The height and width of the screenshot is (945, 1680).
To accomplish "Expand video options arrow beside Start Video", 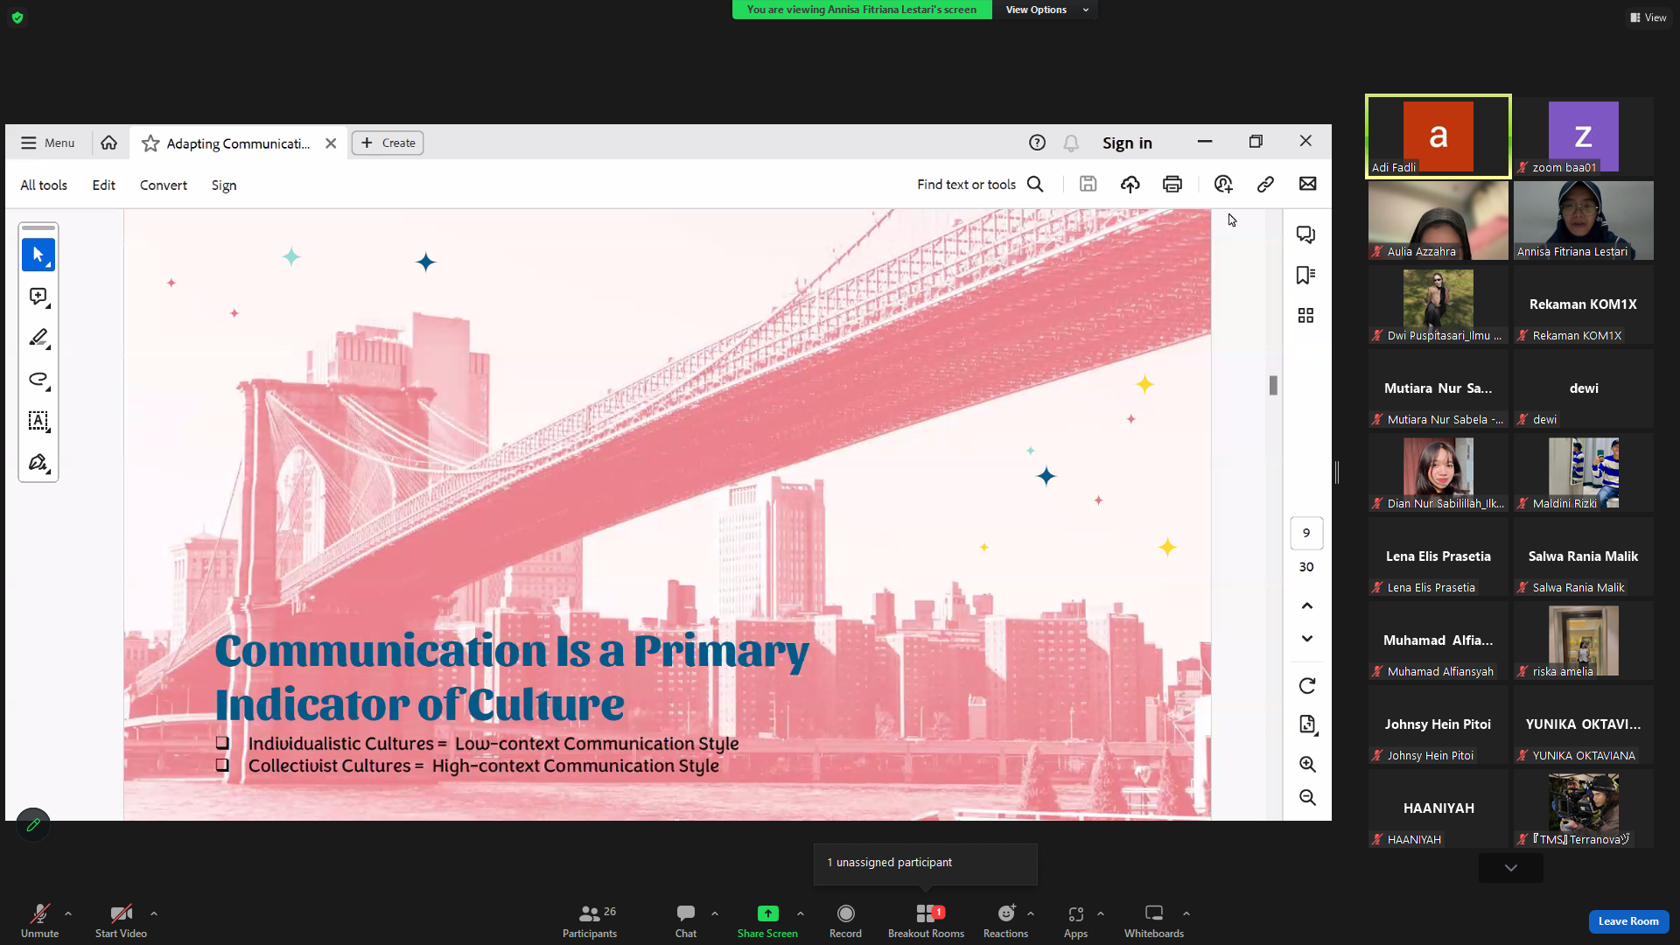I will 154,913.
